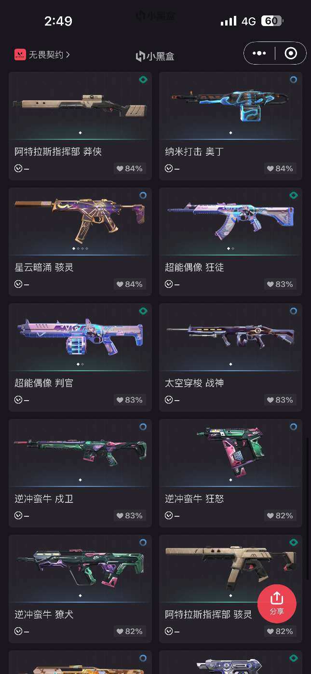This screenshot has width=311, height=674.
Task: Tap blue rarity icon on 太空穿梭 战神
Action: click(293, 311)
